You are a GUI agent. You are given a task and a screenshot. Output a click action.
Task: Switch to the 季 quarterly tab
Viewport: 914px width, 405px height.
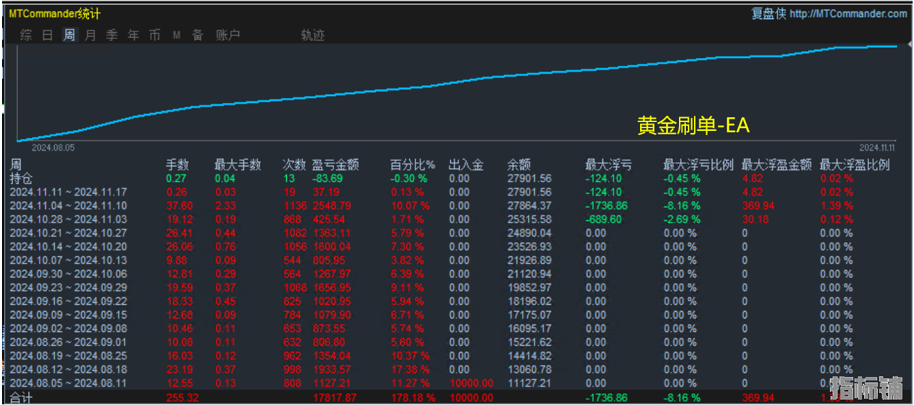click(112, 35)
